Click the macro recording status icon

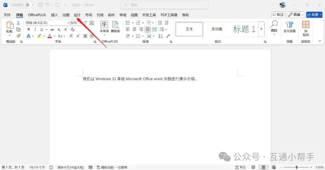coord(90,167)
